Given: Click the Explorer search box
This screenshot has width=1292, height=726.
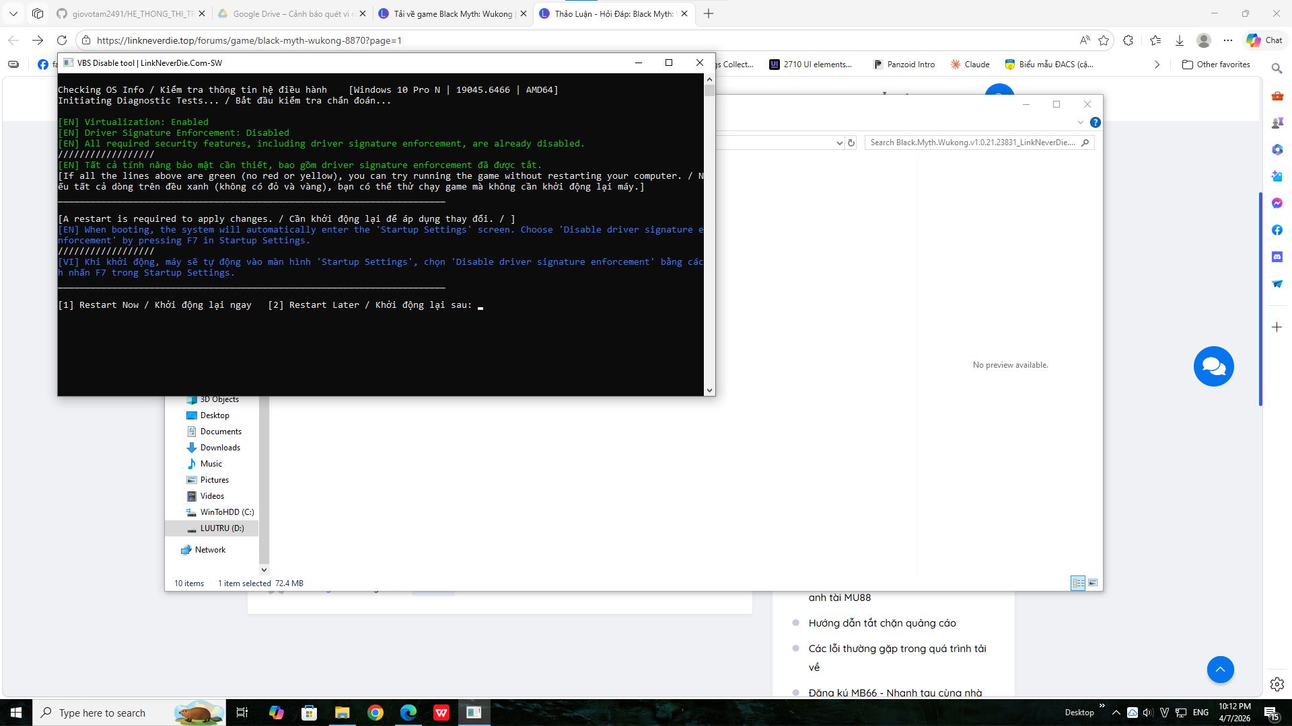Looking at the screenshot, I should (972, 143).
